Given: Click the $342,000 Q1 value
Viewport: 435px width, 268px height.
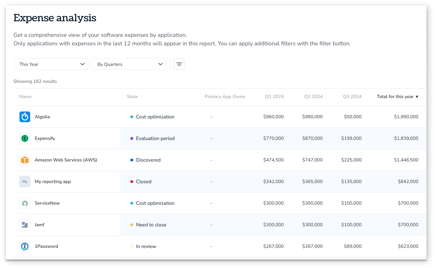Looking at the screenshot, I should click(x=273, y=182).
